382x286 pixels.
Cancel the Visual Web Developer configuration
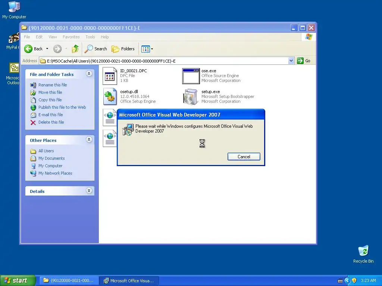(x=244, y=157)
